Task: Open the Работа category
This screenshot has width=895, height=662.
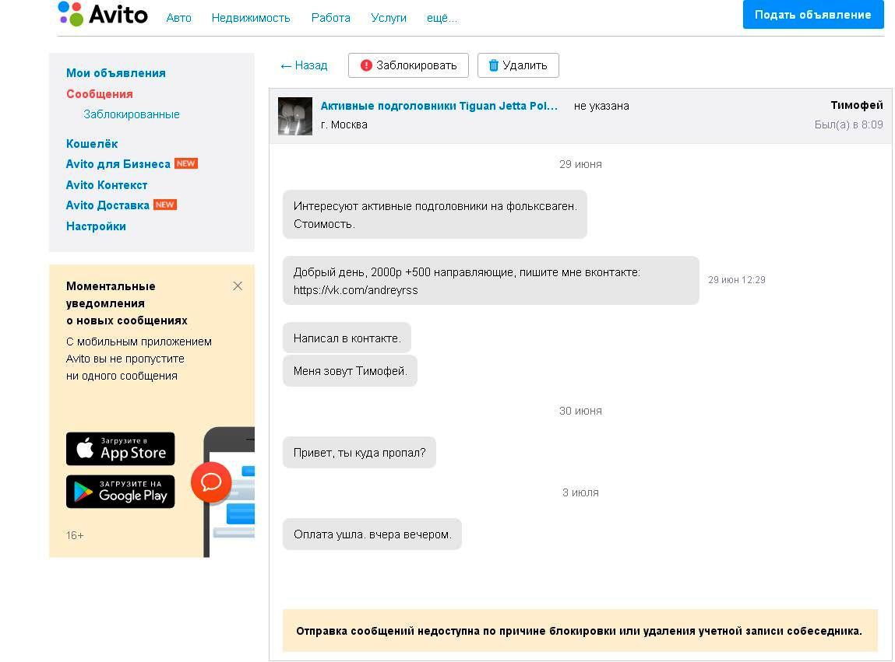Action: tap(330, 18)
